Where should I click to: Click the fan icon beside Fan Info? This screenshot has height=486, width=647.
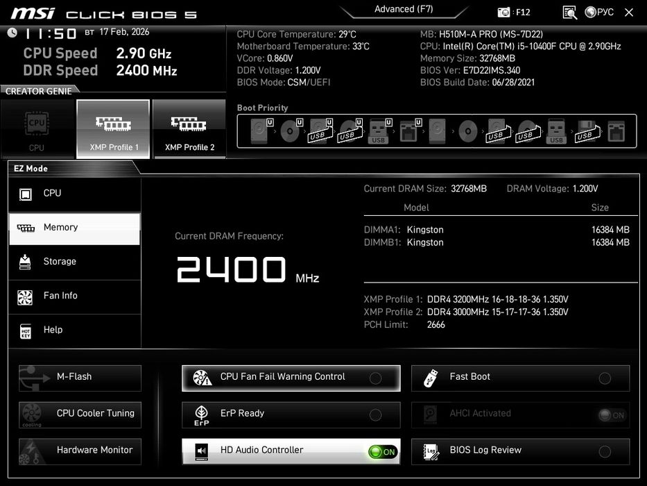tap(25, 297)
